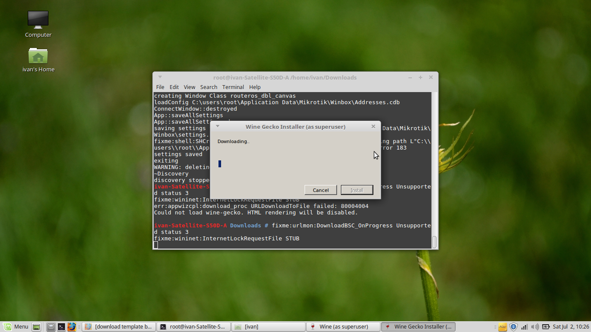Click the download progress bar in Gecko Installer
The width and height of the screenshot is (591, 332).
(x=295, y=164)
